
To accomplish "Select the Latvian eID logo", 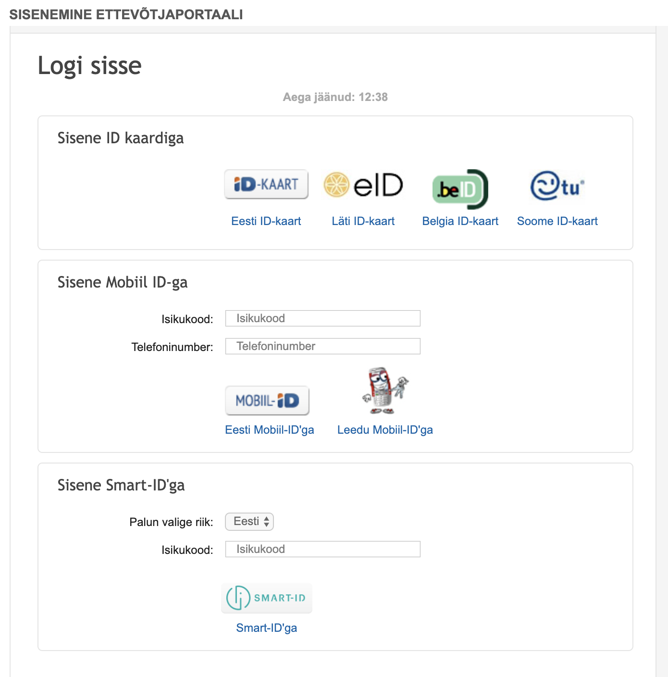I will pyautogui.click(x=363, y=185).
